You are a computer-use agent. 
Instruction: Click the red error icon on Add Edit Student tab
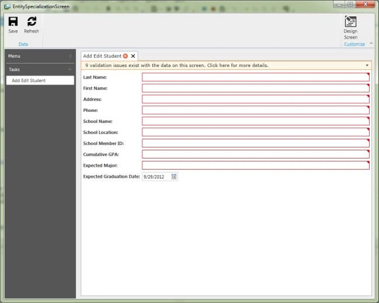click(x=125, y=56)
